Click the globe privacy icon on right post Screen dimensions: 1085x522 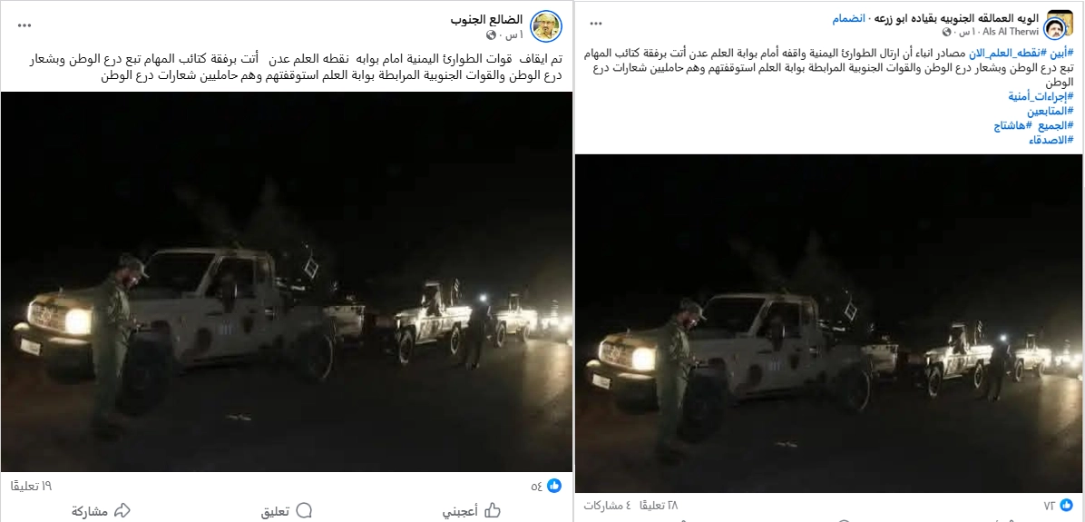(x=947, y=32)
